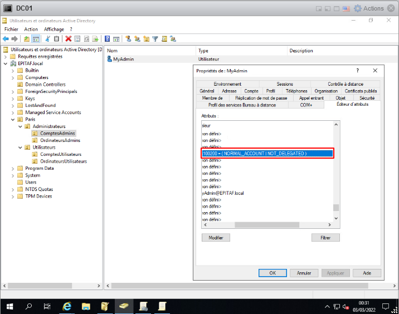Open the Sécurité tab
Image resolution: width=399 pixels, height=314 pixels.
[367, 98]
